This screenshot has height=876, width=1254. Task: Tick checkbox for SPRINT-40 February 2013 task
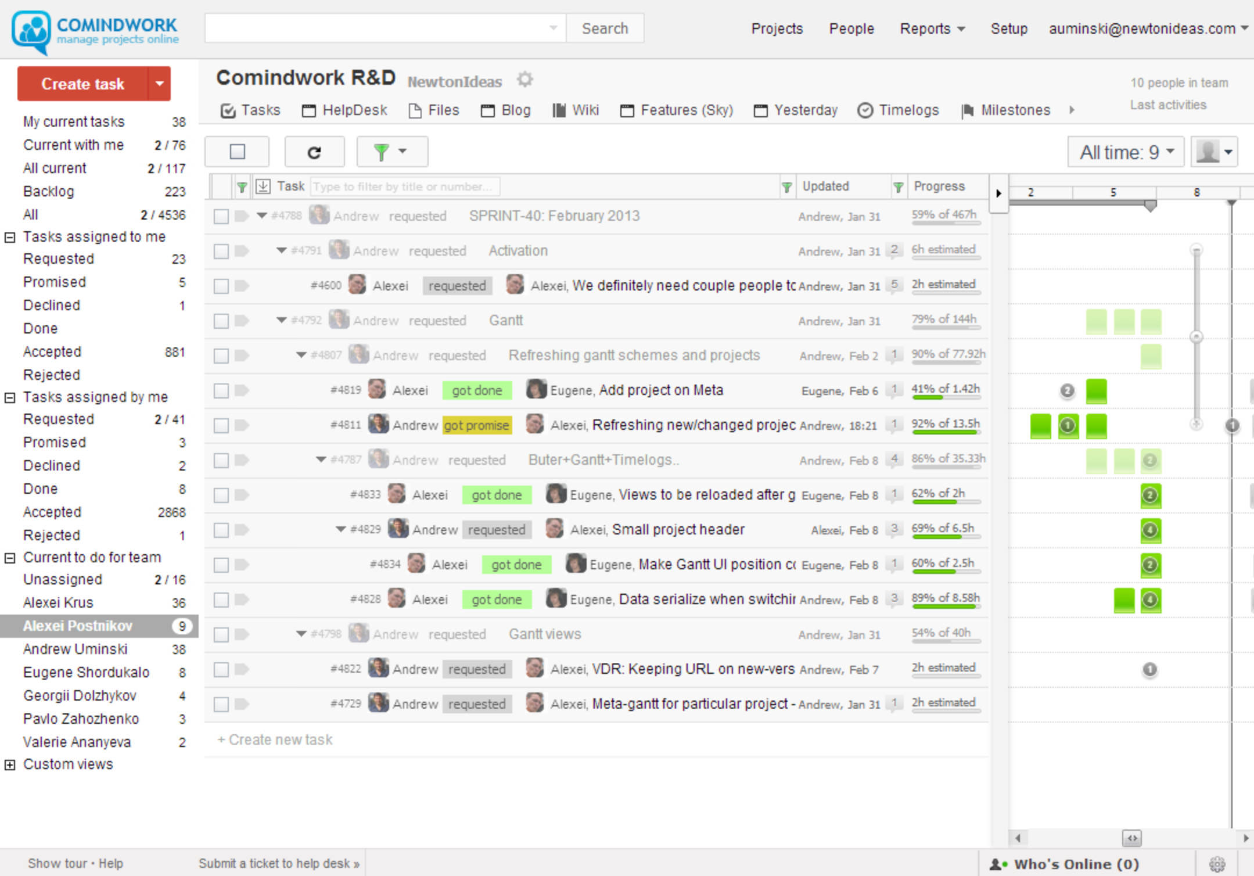click(x=221, y=217)
